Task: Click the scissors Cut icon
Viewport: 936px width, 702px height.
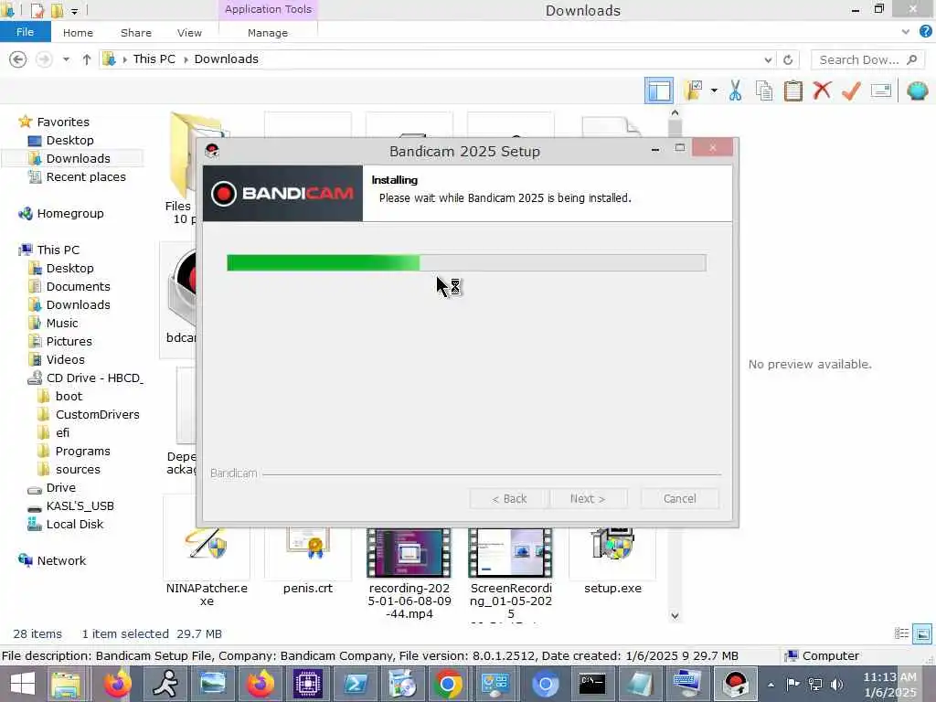Action: (x=736, y=90)
